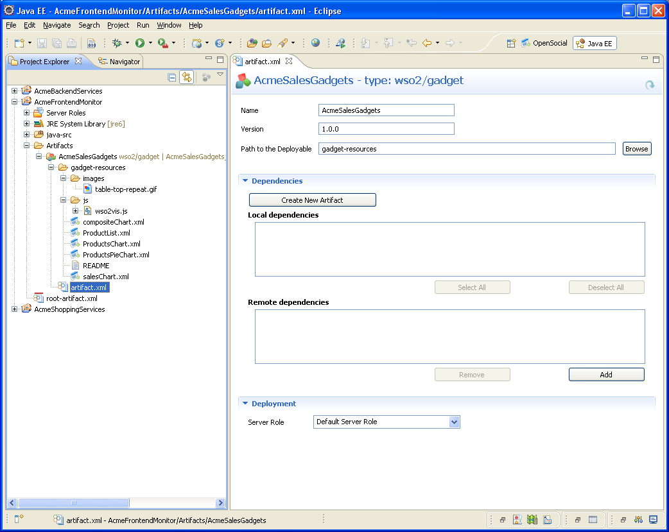Open Project Explorer view menu arrow
This screenshot has height=532, width=669.
[x=220, y=74]
